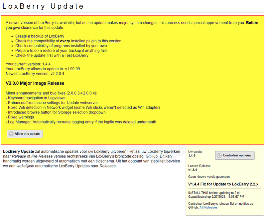Select the LoxBerry Update page title
The image size is (266, 216).
[43, 6]
